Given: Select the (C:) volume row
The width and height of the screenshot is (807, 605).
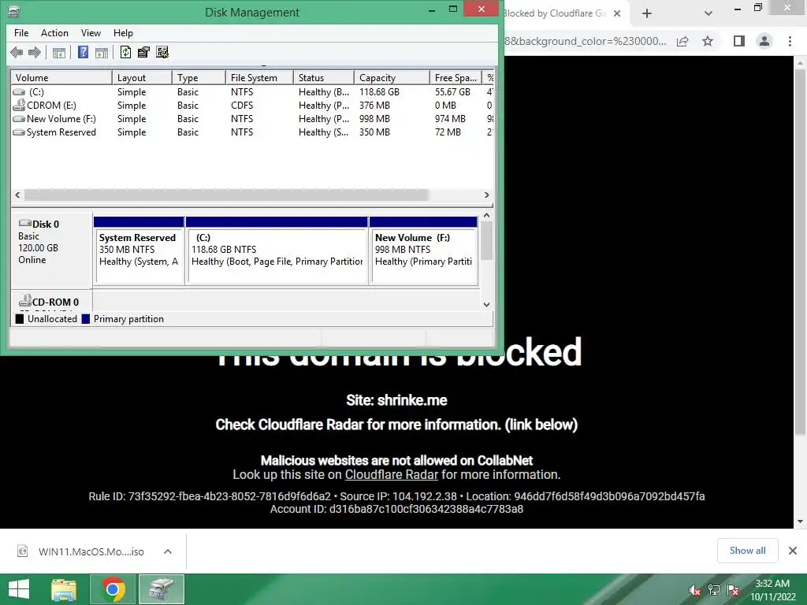Looking at the screenshot, I should point(252,92).
